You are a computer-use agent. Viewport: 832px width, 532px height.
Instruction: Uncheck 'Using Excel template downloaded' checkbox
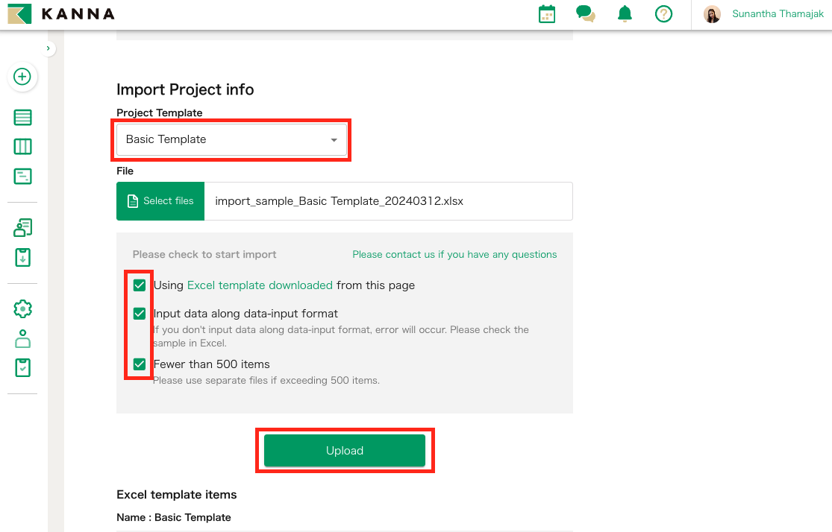click(x=140, y=285)
